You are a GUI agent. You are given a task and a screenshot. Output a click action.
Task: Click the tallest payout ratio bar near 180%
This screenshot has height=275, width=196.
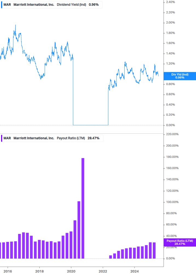(83, 208)
